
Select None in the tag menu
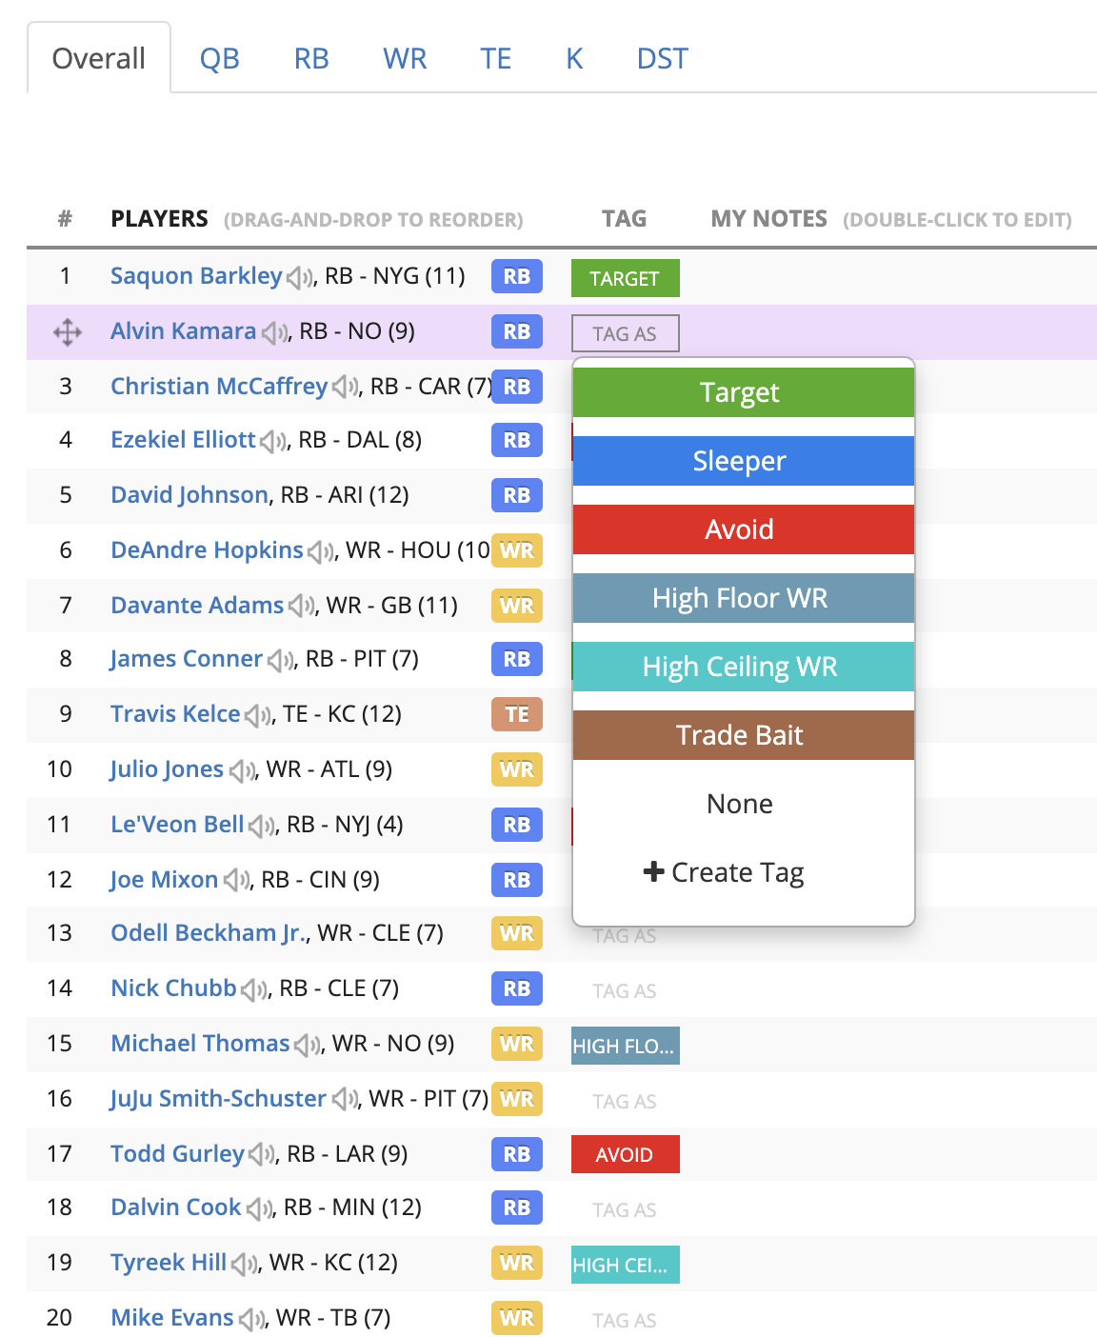pos(744,804)
